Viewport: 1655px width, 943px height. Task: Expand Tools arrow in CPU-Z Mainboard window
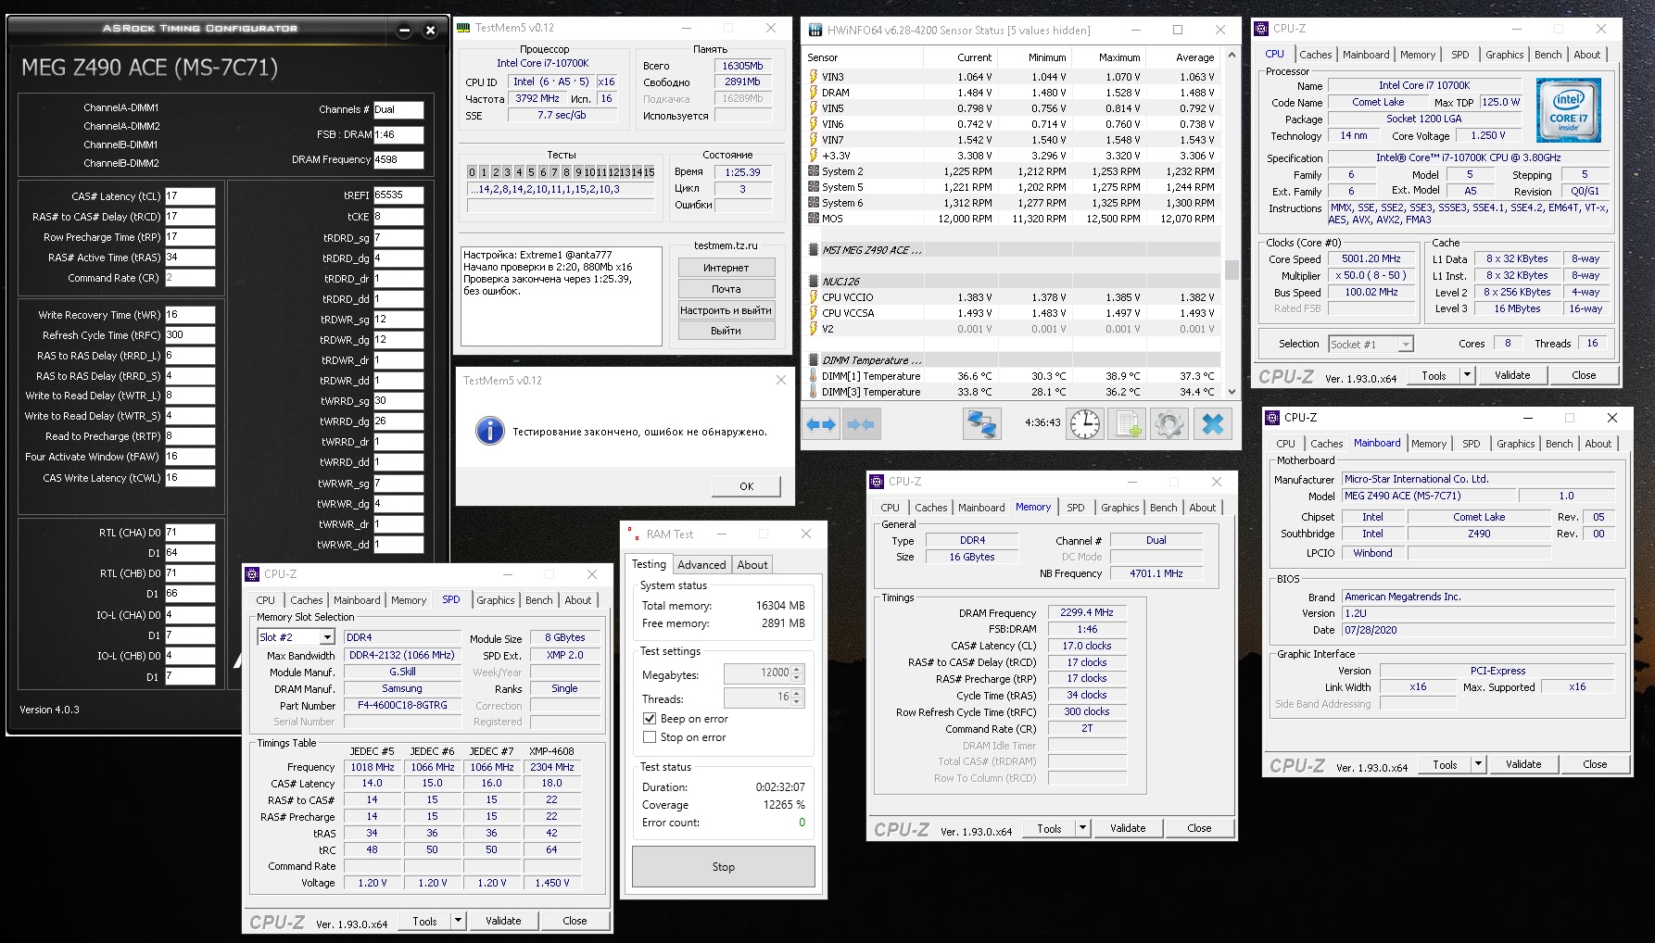(1478, 764)
